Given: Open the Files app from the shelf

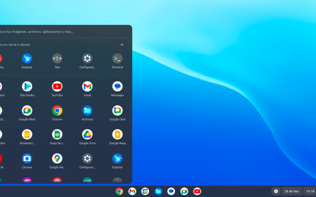Looking at the screenshot, I should (x=158, y=191).
